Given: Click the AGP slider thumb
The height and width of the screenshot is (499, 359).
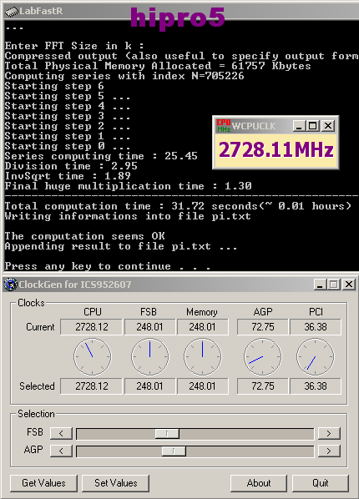Looking at the screenshot, I should [x=174, y=451].
